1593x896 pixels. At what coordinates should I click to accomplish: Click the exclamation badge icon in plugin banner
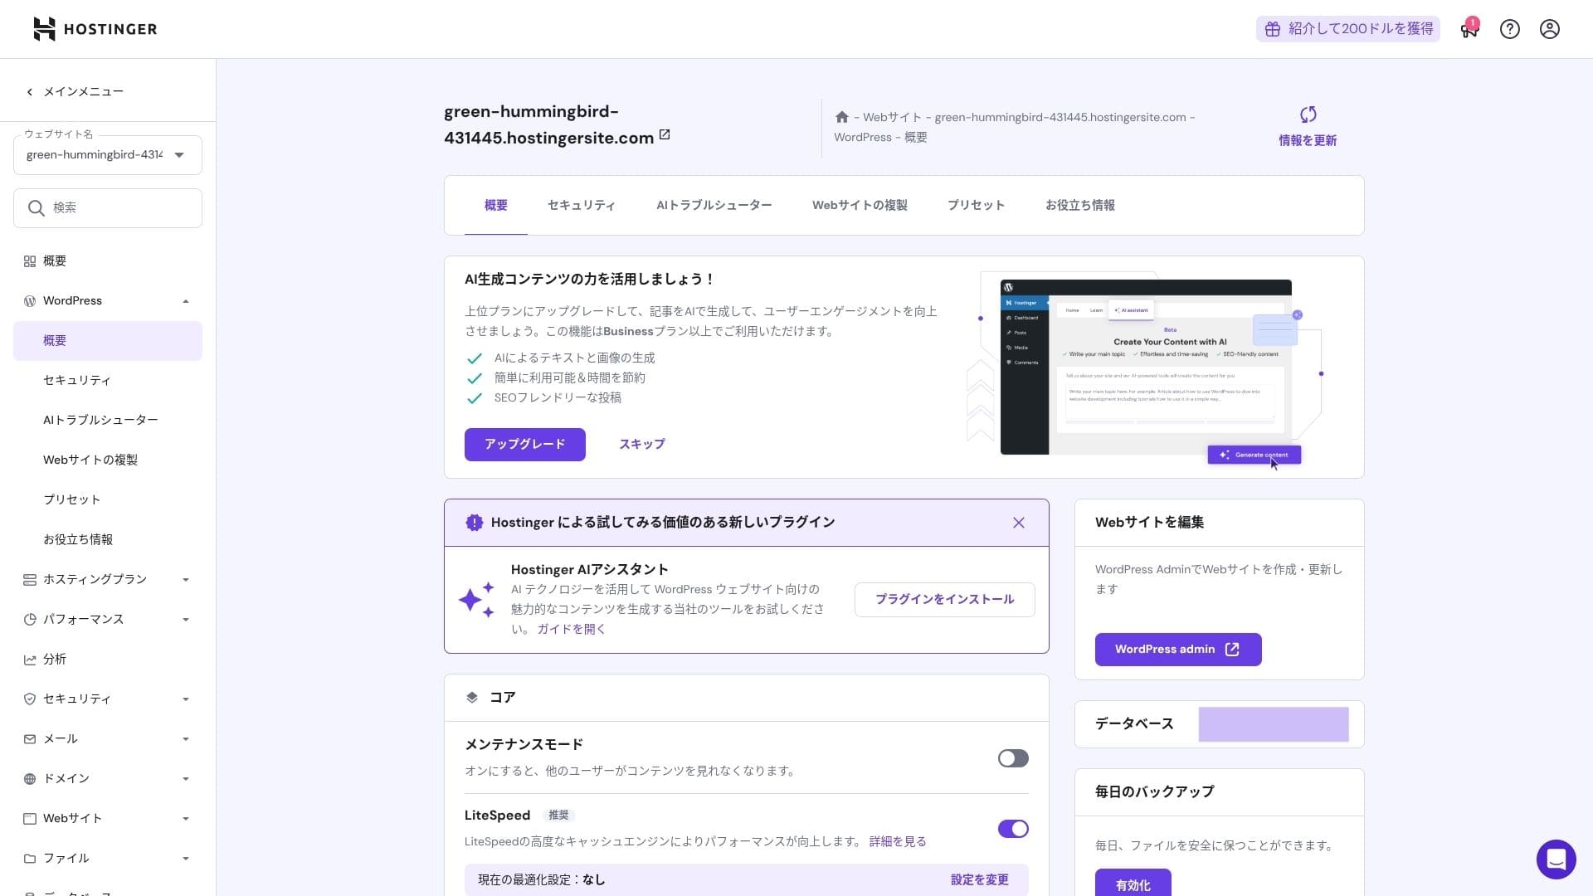point(474,523)
